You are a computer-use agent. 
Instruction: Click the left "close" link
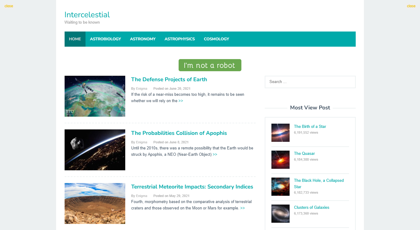9,6
